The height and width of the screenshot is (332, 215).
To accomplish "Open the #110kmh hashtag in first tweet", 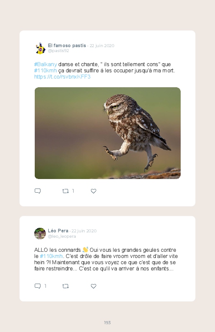I will [x=45, y=71].
